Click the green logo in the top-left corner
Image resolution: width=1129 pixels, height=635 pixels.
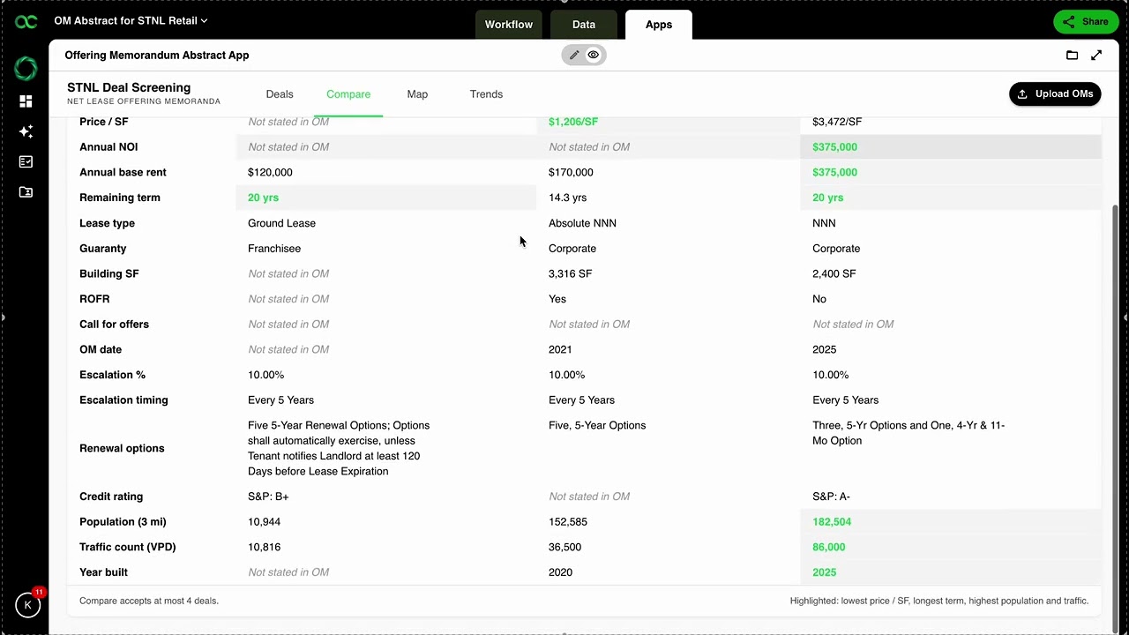(26, 22)
